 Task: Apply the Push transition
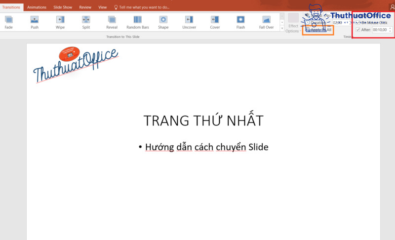35,22
